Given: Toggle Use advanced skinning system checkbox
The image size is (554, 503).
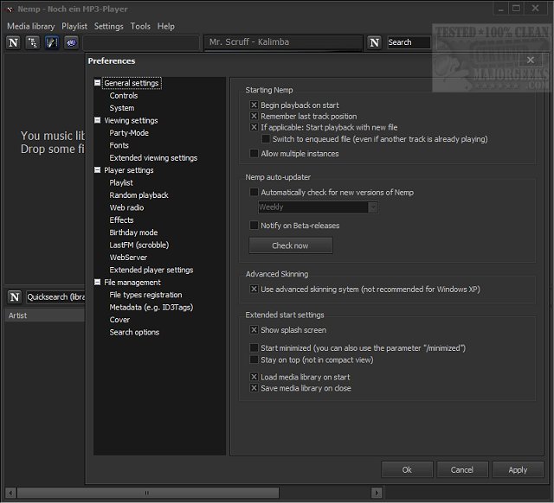Looking at the screenshot, I should 254,290.
